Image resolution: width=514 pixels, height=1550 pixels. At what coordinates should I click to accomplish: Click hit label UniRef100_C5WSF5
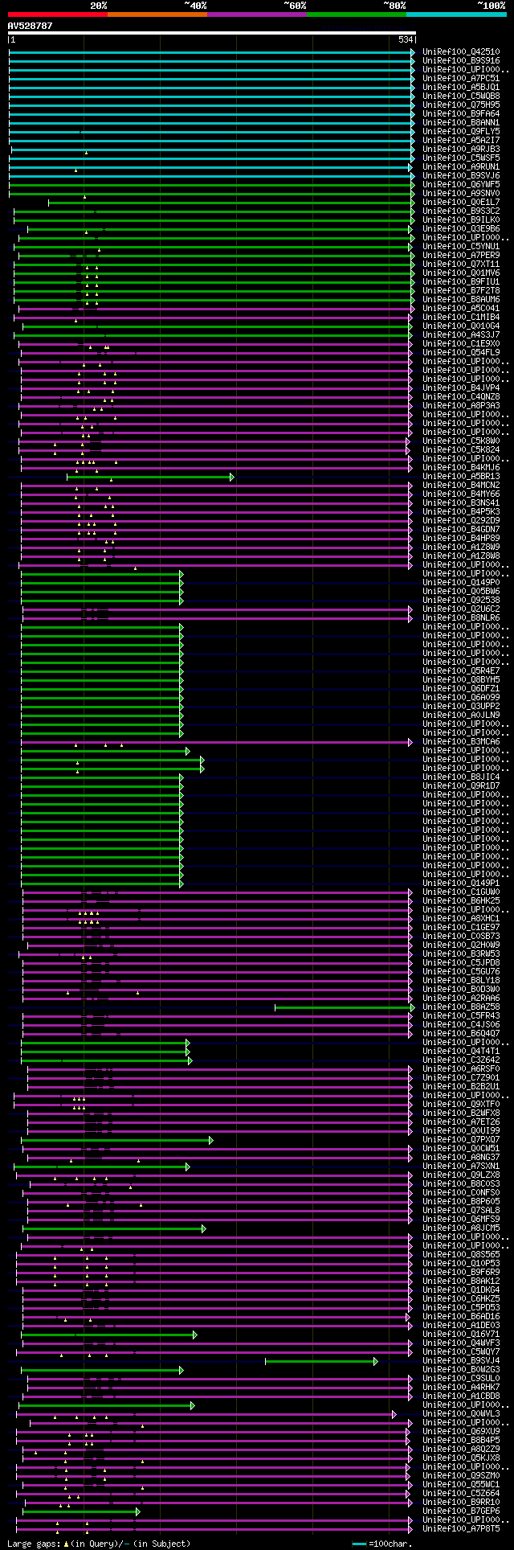tap(463, 158)
